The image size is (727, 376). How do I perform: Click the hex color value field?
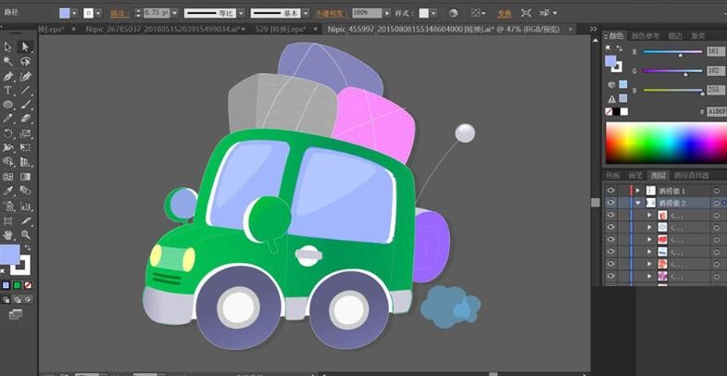(x=716, y=110)
